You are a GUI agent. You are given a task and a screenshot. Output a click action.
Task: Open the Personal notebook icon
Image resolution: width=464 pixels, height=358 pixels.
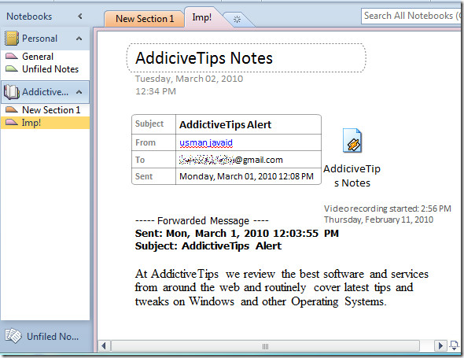(12, 39)
